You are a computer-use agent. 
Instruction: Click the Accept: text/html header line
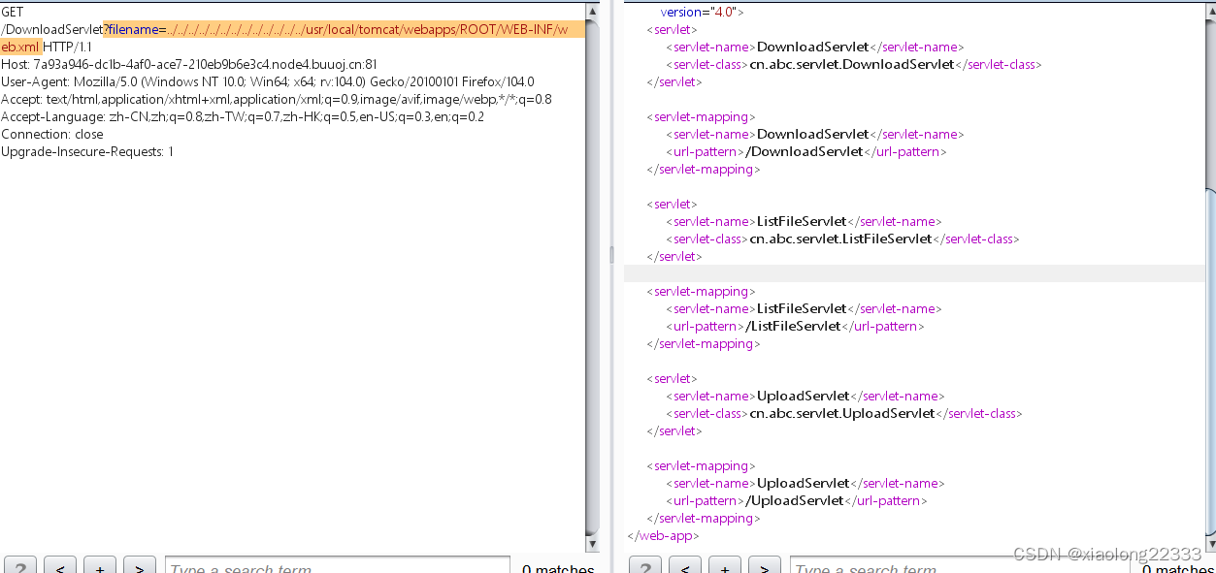[277, 100]
